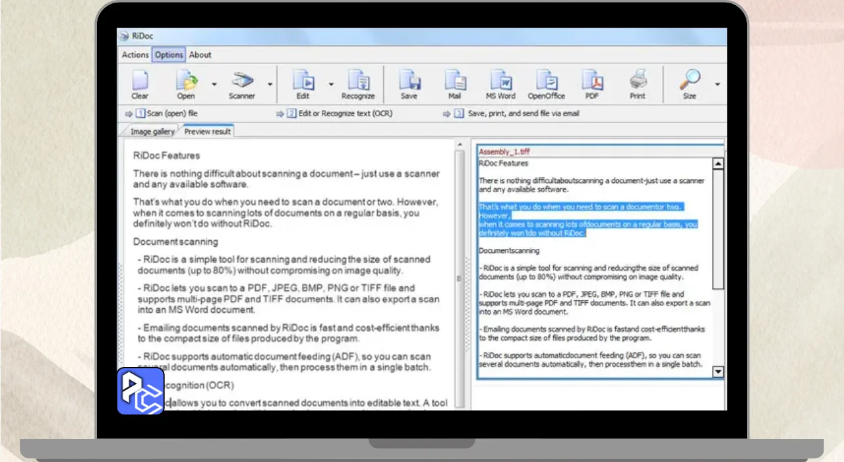Viewport: 844px width, 462px height.
Task: Open the Actions menu
Action: tap(135, 55)
